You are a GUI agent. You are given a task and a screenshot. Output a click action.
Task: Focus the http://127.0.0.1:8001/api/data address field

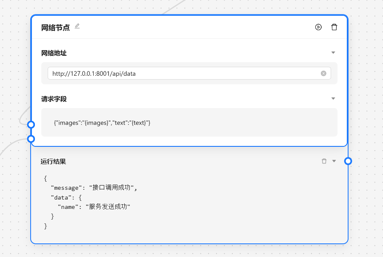pyautogui.click(x=183, y=73)
